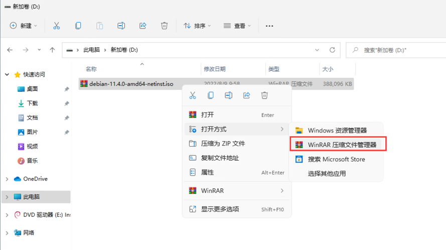The image size is (446, 250).
Task: Expand the address bar history dropdown
Action: [317, 50]
